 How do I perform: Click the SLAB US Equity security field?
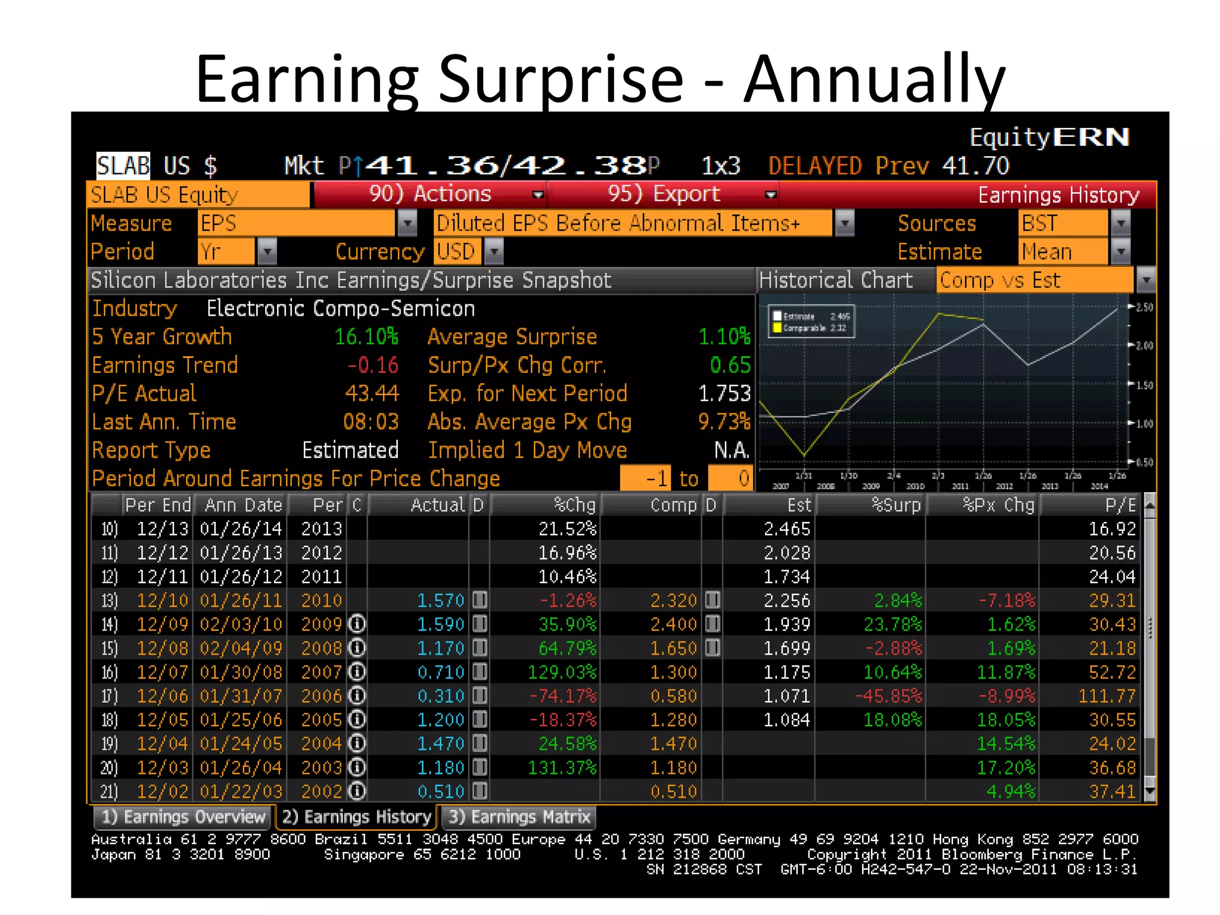click(198, 195)
